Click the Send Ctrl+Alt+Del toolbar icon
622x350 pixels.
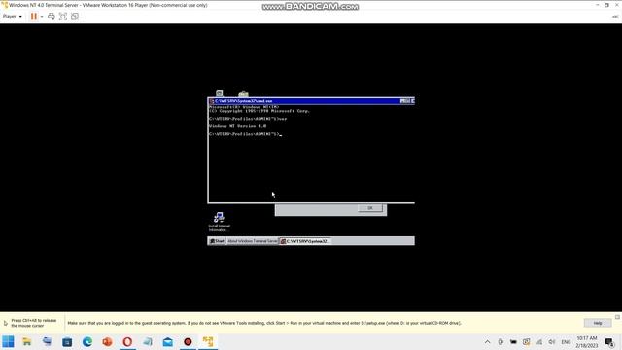(52, 17)
